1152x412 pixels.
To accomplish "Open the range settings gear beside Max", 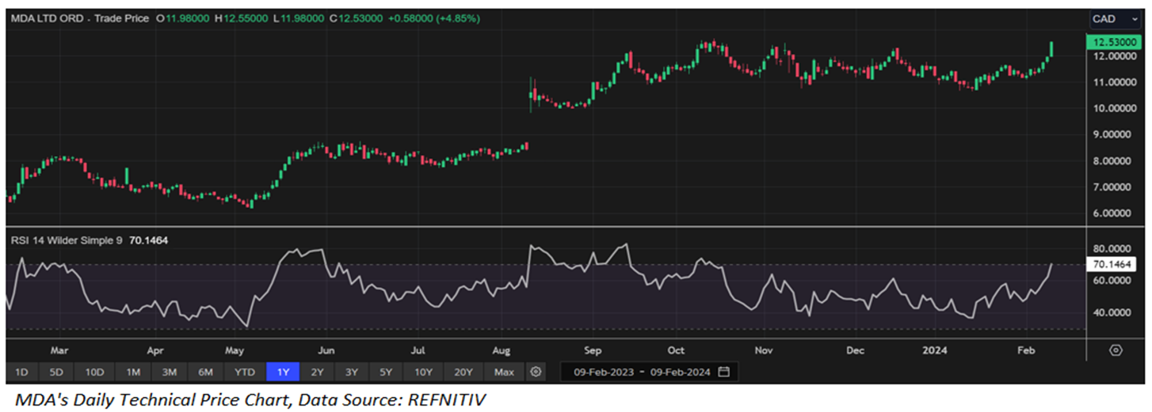I will 536,372.
